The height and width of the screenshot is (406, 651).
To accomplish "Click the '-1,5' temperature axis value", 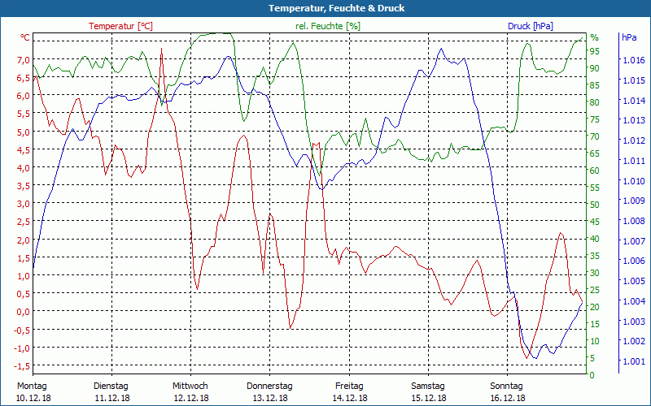I will pyautogui.click(x=22, y=366).
